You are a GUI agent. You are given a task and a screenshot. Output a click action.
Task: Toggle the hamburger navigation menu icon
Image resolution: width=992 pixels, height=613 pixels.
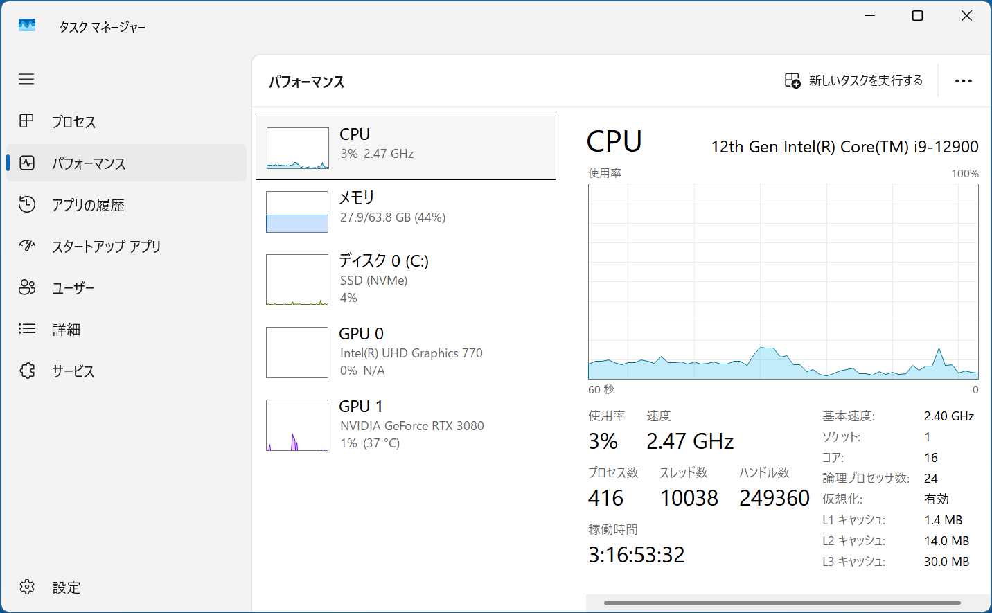tap(26, 79)
